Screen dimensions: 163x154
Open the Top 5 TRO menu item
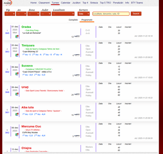[x=105, y=3]
